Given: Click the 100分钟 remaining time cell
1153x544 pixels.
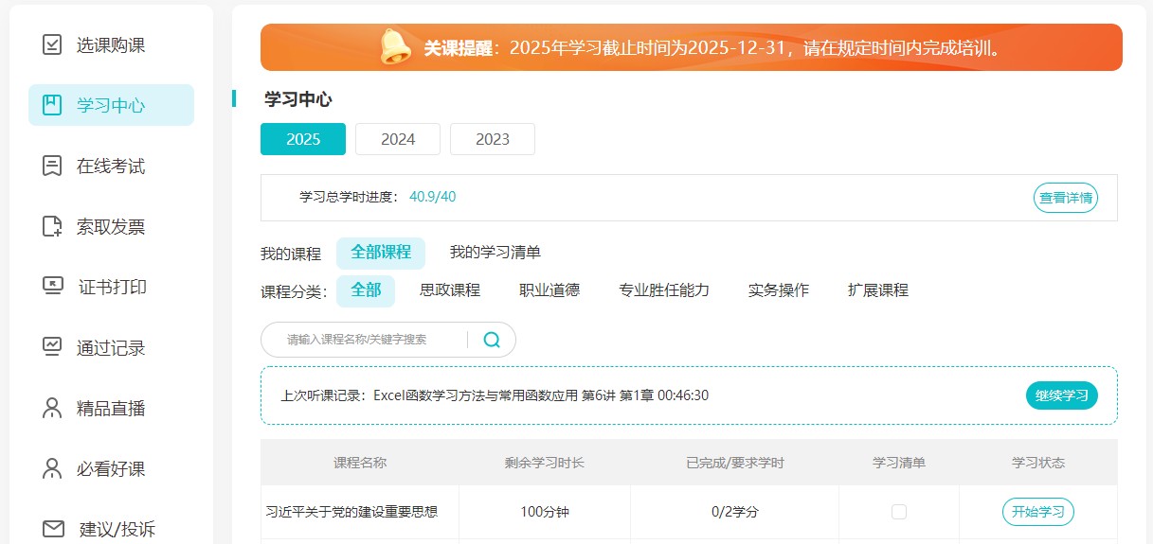Looking at the screenshot, I should coord(545,512).
